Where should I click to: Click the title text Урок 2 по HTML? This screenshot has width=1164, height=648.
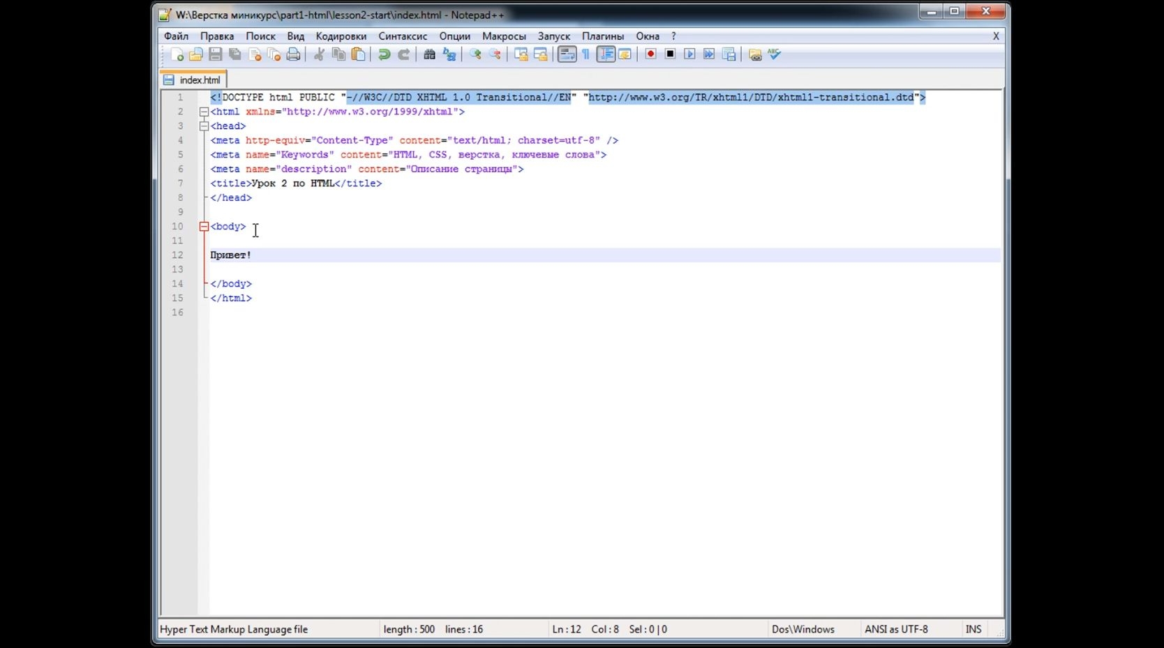coord(293,183)
